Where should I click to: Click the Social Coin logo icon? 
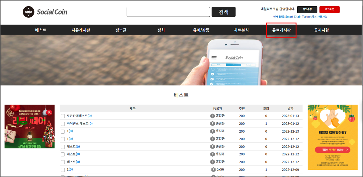[x=28, y=12]
